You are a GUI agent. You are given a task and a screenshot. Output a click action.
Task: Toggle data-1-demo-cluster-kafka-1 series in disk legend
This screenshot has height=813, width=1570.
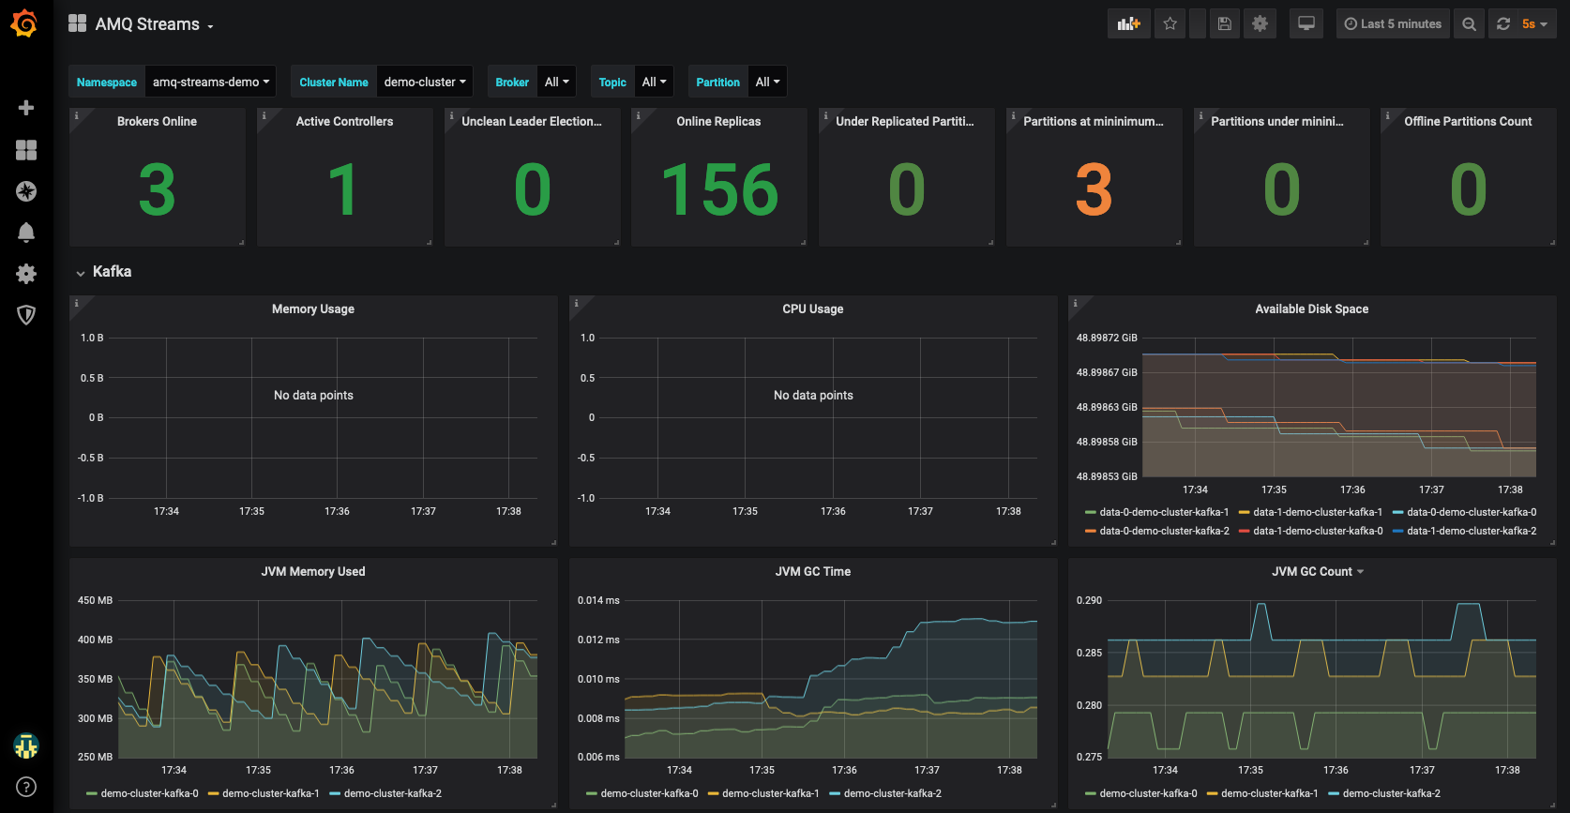1318,513
